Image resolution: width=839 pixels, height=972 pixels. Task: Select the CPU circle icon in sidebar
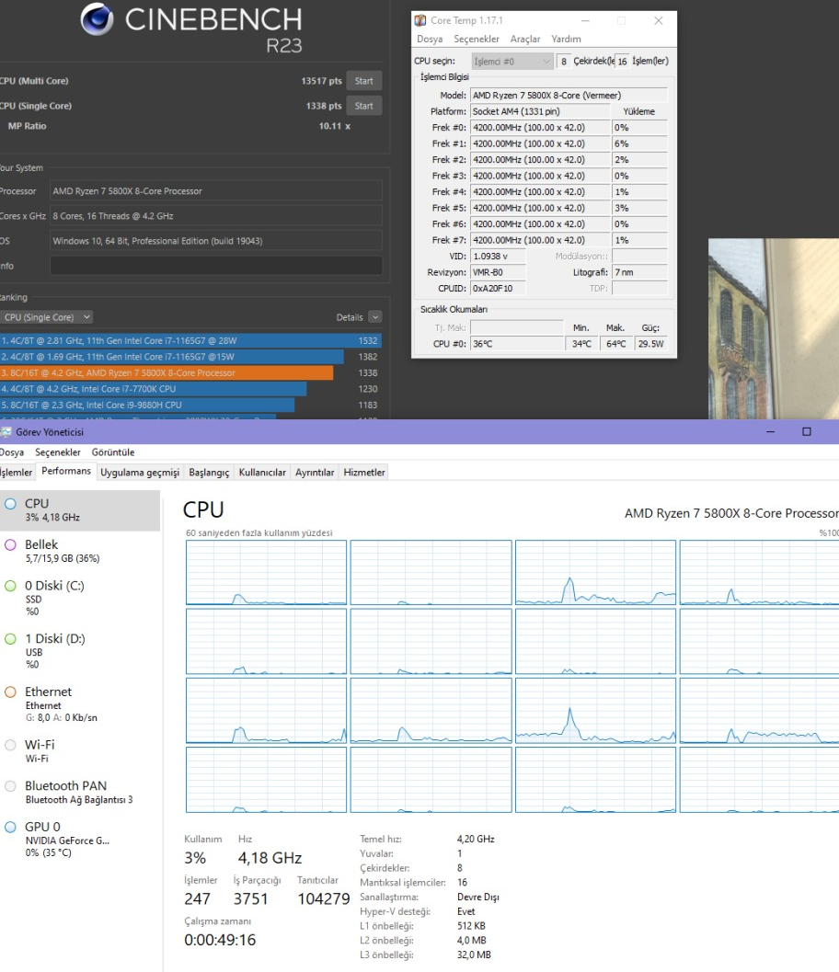point(10,504)
